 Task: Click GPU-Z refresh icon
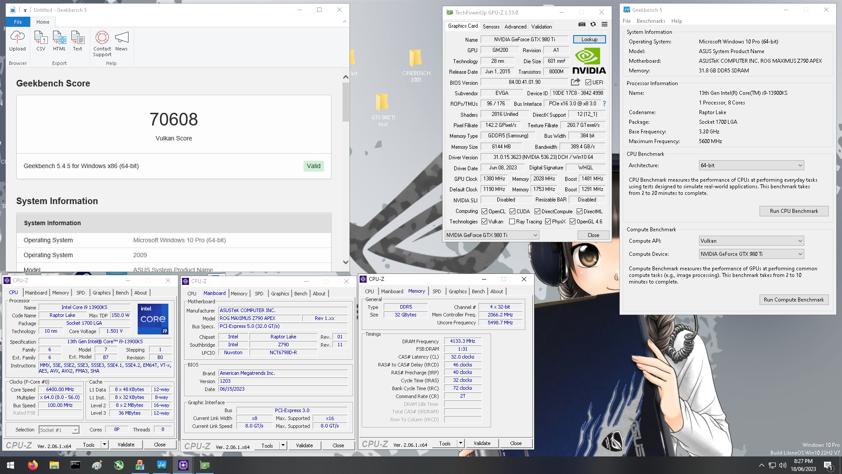(593, 25)
